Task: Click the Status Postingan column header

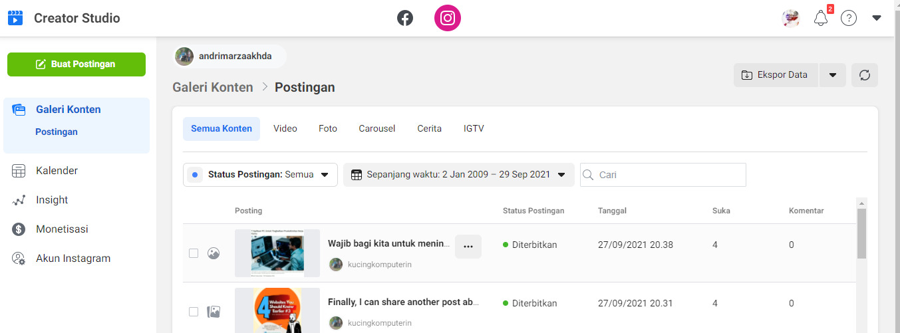Action: coord(533,211)
